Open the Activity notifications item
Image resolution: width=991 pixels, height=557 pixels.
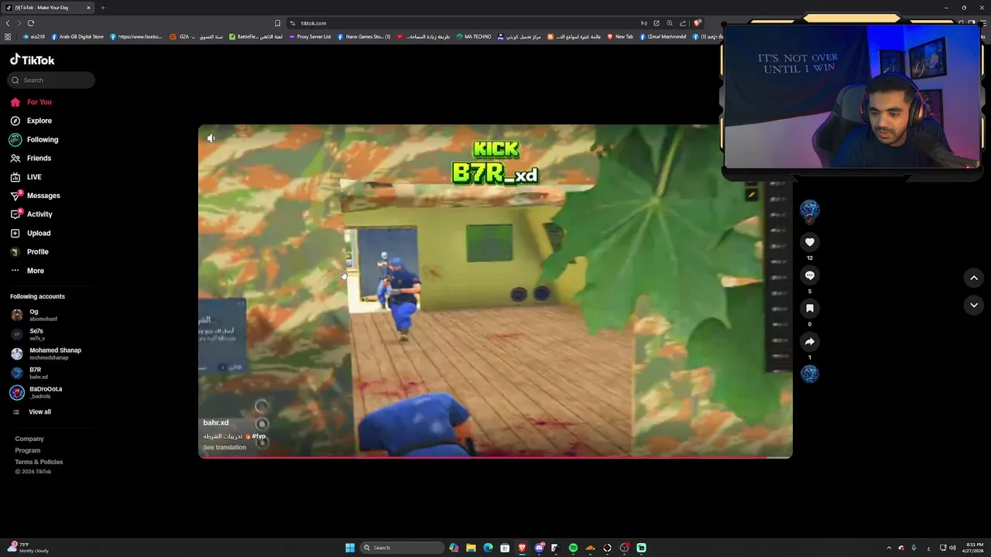(x=31, y=214)
